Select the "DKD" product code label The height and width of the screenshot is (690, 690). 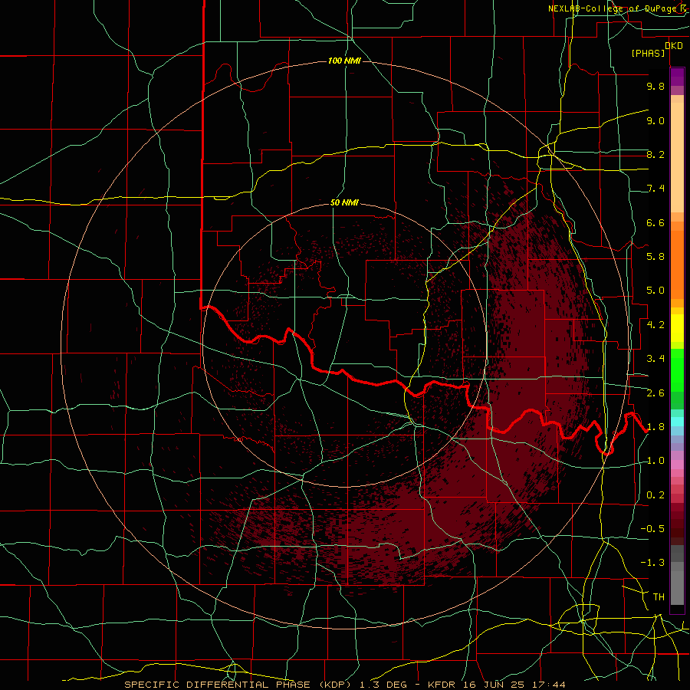tap(674, 46)
